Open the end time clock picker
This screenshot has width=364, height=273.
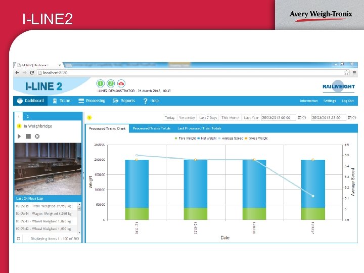354,118
